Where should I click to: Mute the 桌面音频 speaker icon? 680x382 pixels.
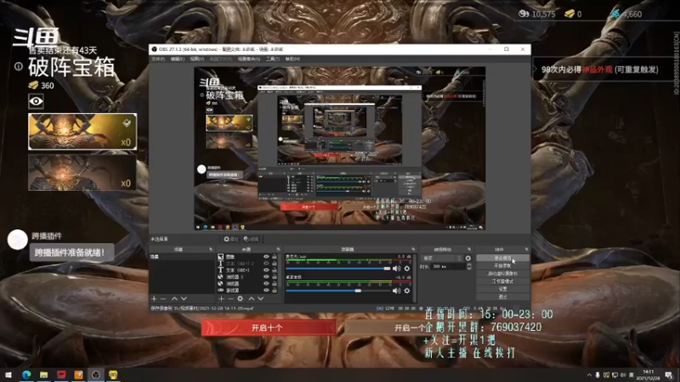(x=396, y=290)
